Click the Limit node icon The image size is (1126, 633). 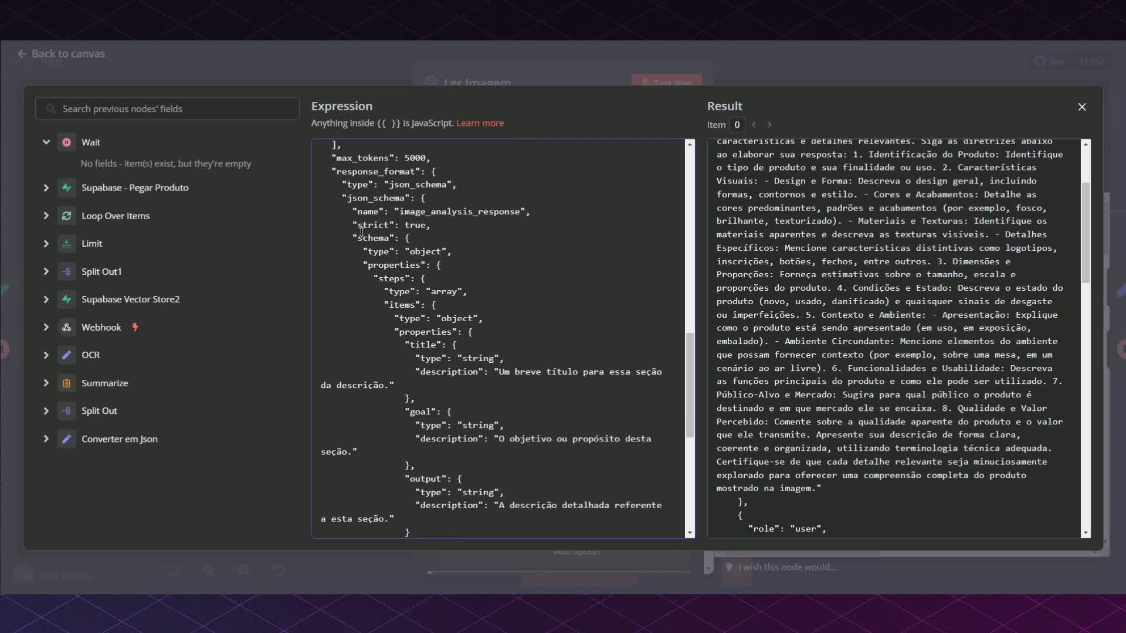(67, 244)
